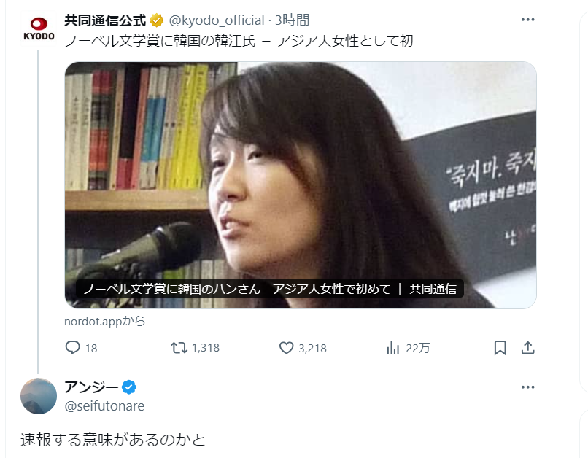Open 共同通信公式 display name link

[105, 20]
